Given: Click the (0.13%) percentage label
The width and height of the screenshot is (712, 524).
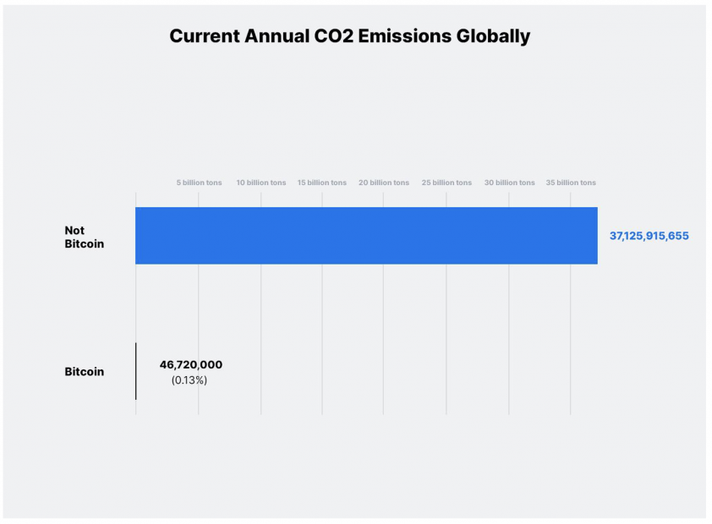Looking at the screenshot, I should (x=189, y=380).
